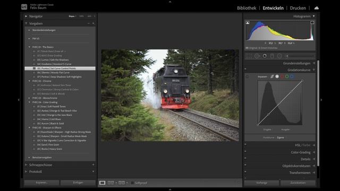Click the train photo in preview area
This screenshot has width=340, height=191.
pos(170,95)
